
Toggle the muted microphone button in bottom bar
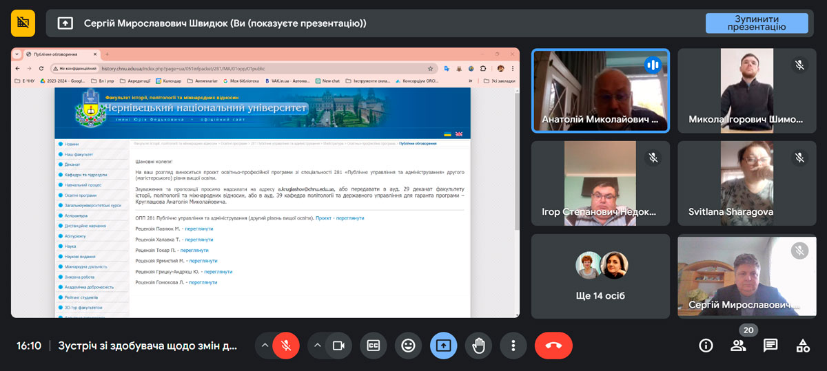286,346
